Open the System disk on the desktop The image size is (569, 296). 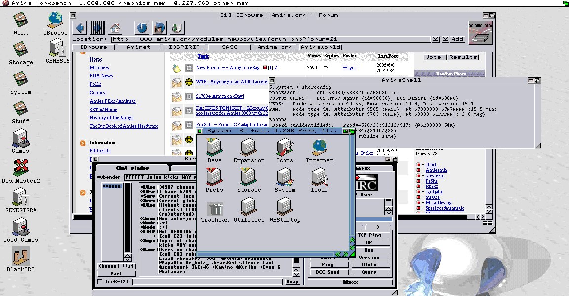click(21, 83)
